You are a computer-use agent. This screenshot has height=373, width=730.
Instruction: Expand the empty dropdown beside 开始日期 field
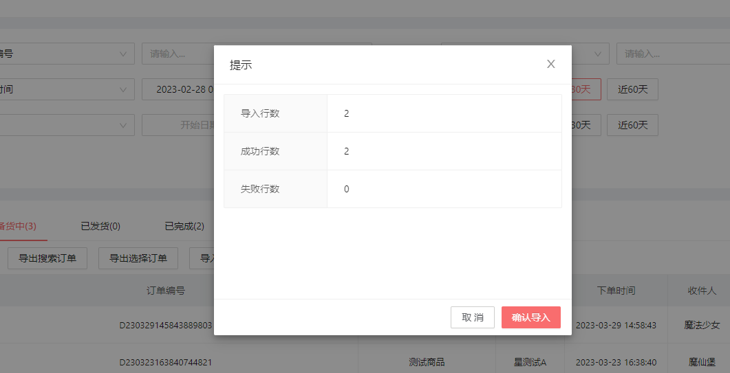(67, 125)
